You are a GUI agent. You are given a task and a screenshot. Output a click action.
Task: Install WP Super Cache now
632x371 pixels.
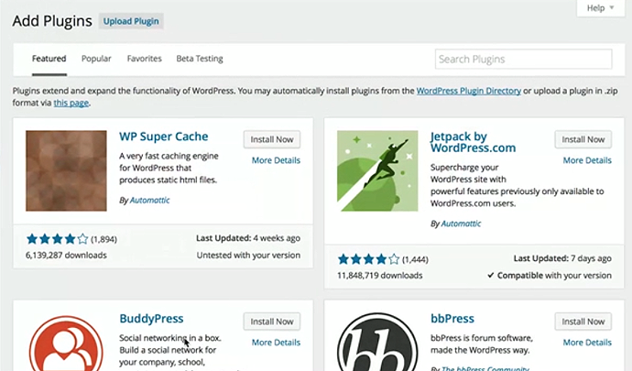tap(272, 139)
